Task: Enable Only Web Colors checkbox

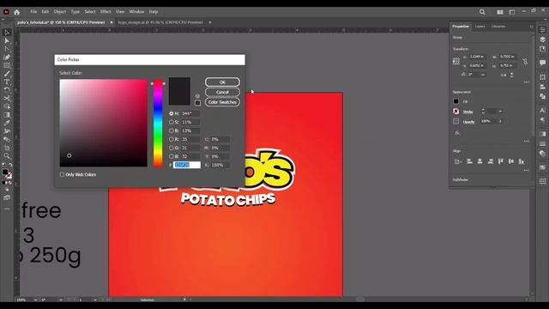Action: tap(62, 174)
